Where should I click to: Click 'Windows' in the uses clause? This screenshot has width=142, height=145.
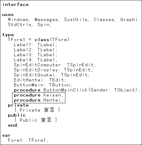18,20
